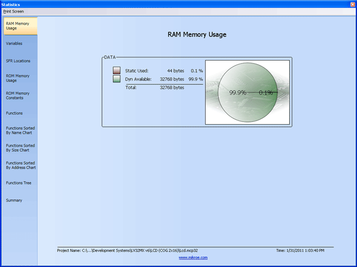The image size is (357, 267).
Task: Open the Print Screen menu
Action: pos(13,11)
